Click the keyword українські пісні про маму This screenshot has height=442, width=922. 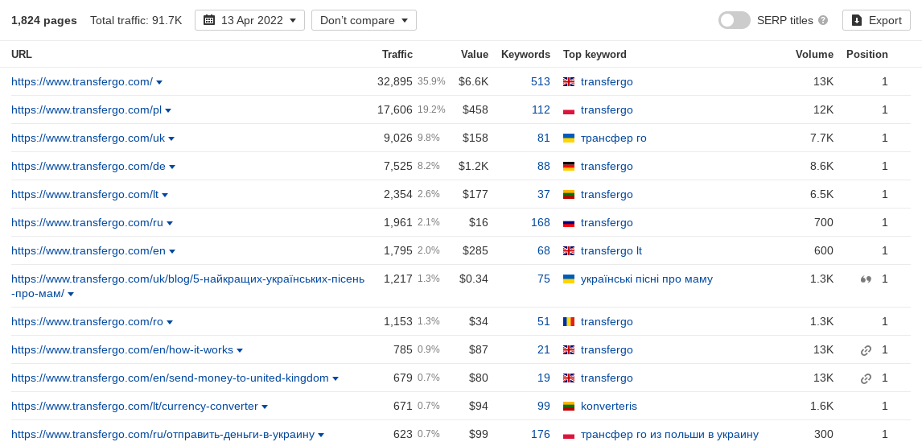(646, 279)
